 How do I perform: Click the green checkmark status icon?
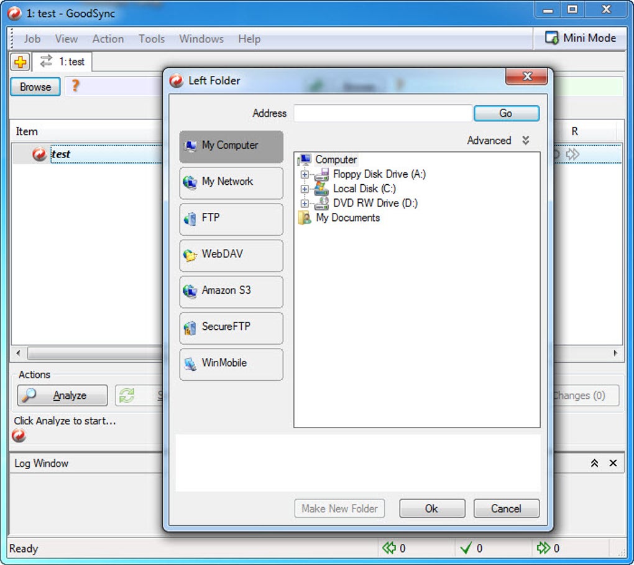466,548
